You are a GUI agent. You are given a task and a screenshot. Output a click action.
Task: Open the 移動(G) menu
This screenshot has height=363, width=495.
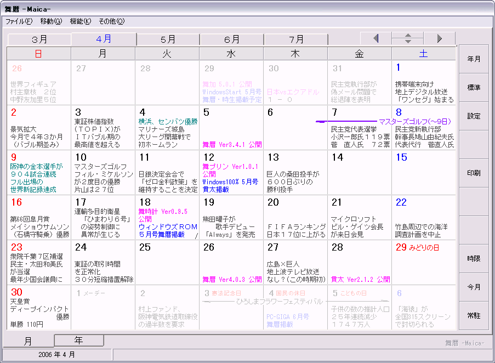point(51,21)
